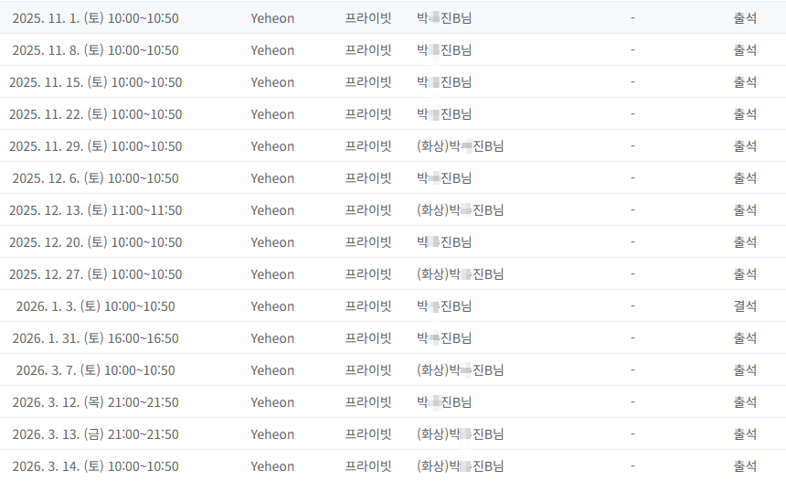Click the 2026. 3. 12. (목) date cell
Screen dimensions: 786x481
(95, 402)
